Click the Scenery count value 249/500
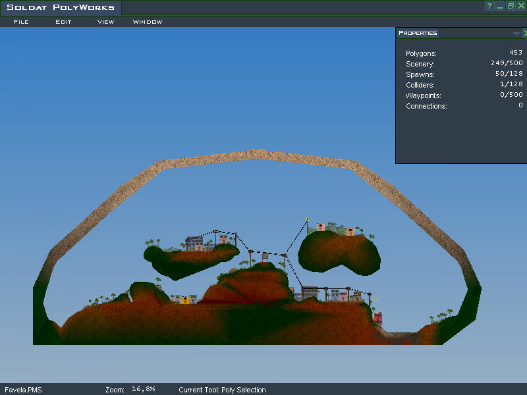The width and height of the screenshot is (527, 395). coord(506,64)
